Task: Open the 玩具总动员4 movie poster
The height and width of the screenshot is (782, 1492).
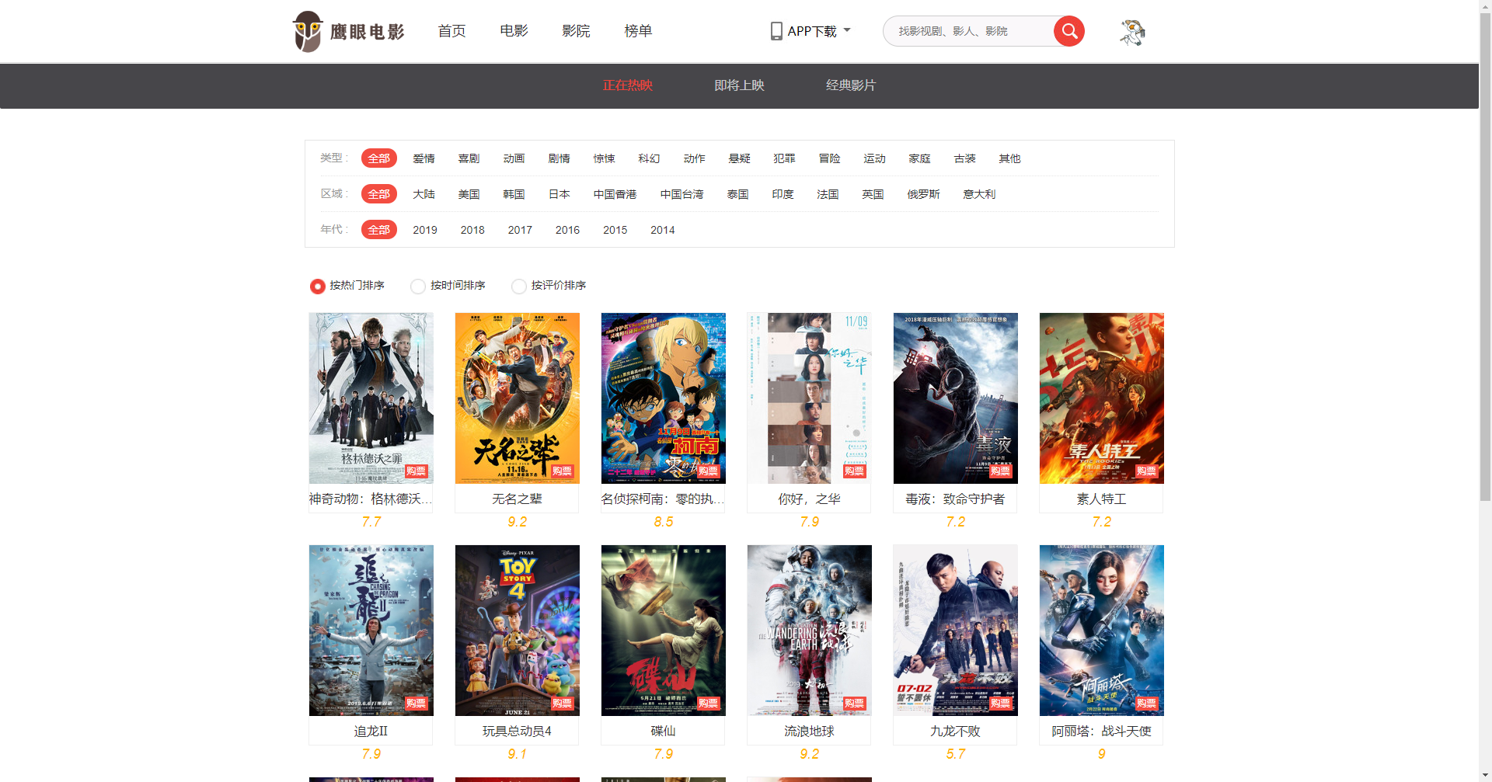Action: point(518,631)
